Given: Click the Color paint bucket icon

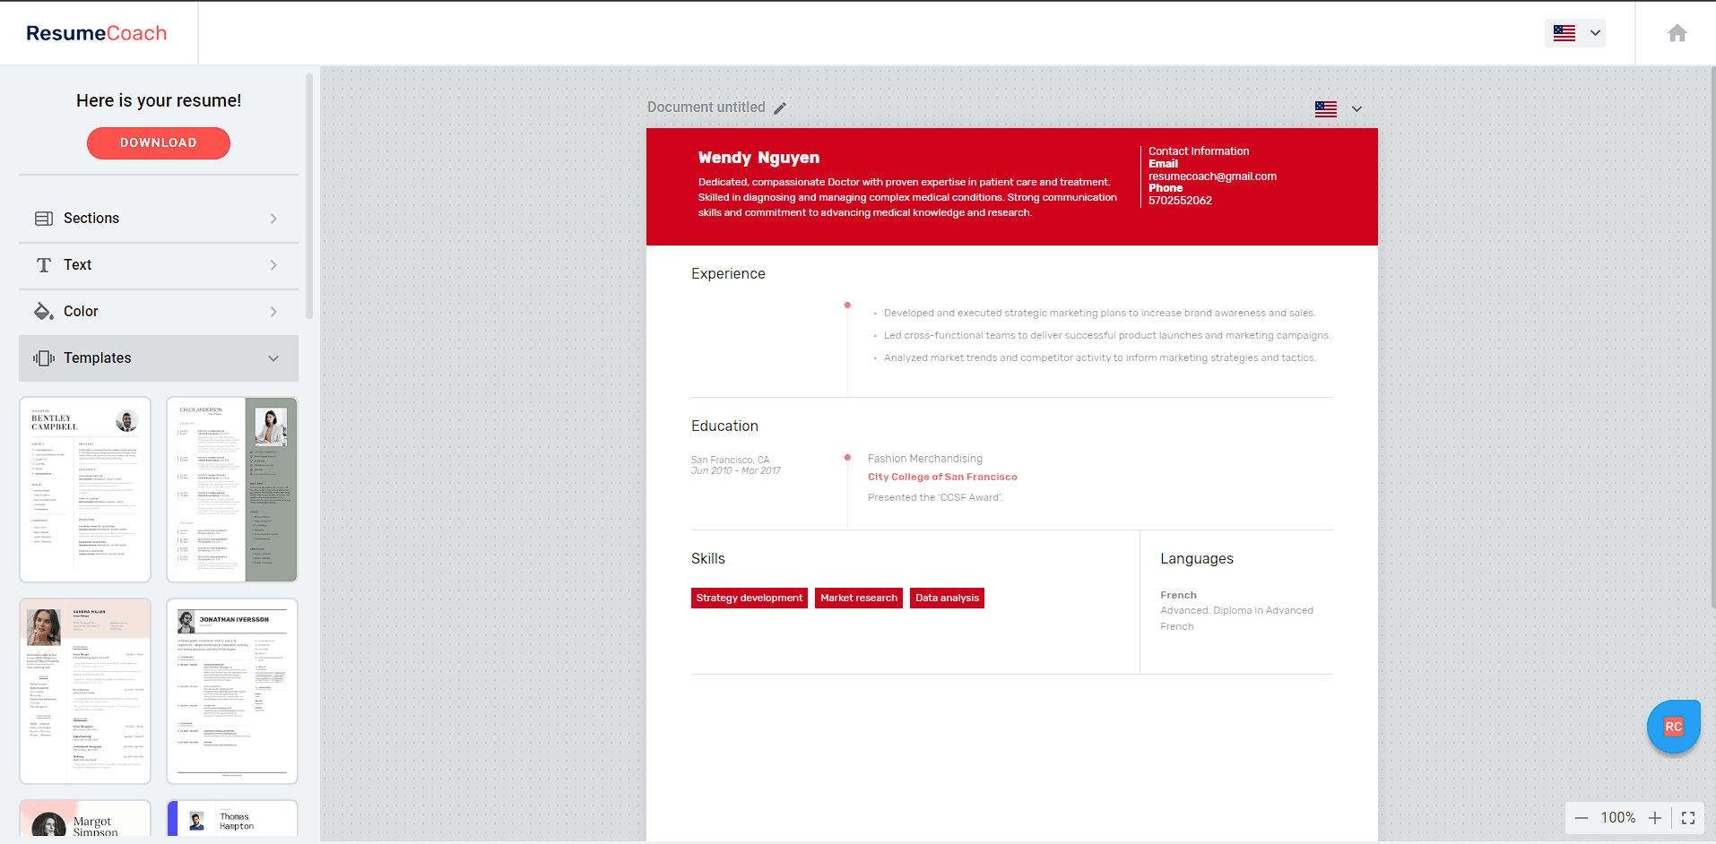Looking at the screenshot, I should [44, 312].
